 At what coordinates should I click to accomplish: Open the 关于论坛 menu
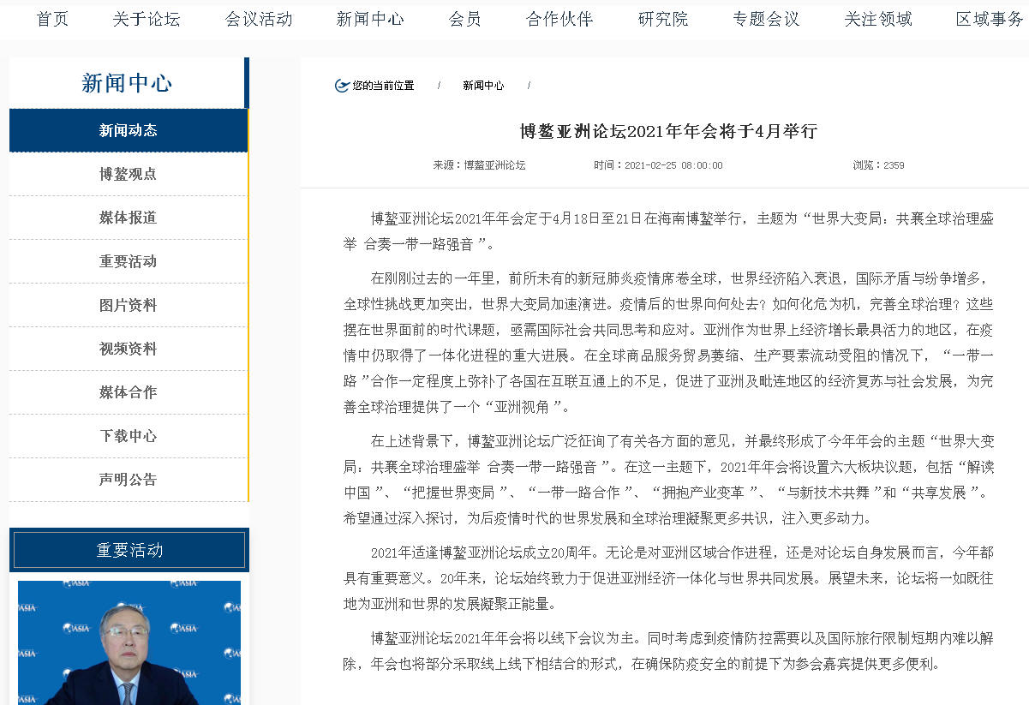click(147, 19)
